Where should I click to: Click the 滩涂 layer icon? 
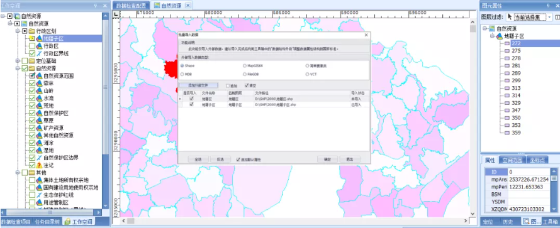(x=39, y=143)
